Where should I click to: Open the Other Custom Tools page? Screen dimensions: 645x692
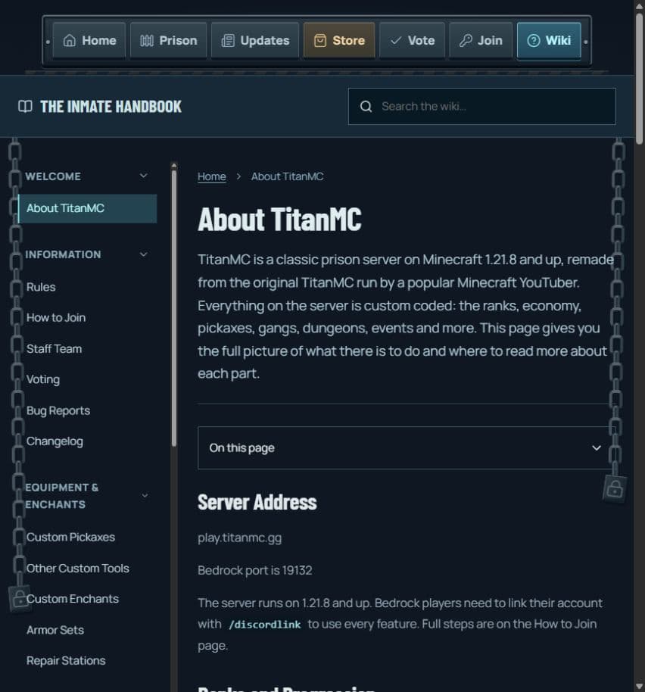click(78, 568)
